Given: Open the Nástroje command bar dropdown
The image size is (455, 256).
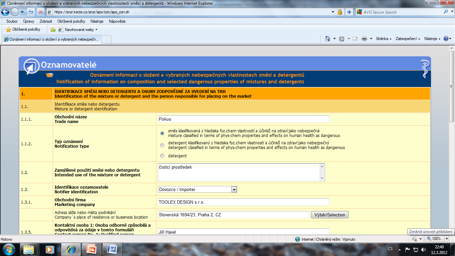Looking at the screenshot, I should [x=432, y=39].
